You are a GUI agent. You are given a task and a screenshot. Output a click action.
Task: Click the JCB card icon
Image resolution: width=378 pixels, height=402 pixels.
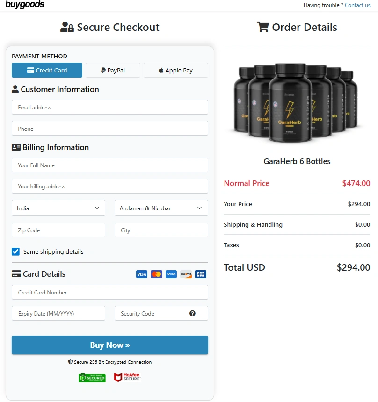(x=201, y=274)
